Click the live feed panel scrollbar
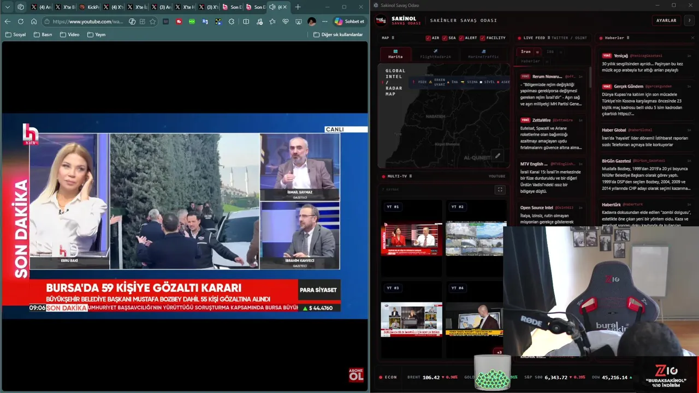This screenshot has width=699, height=393. pyautogui.click(x=590, y=76)
